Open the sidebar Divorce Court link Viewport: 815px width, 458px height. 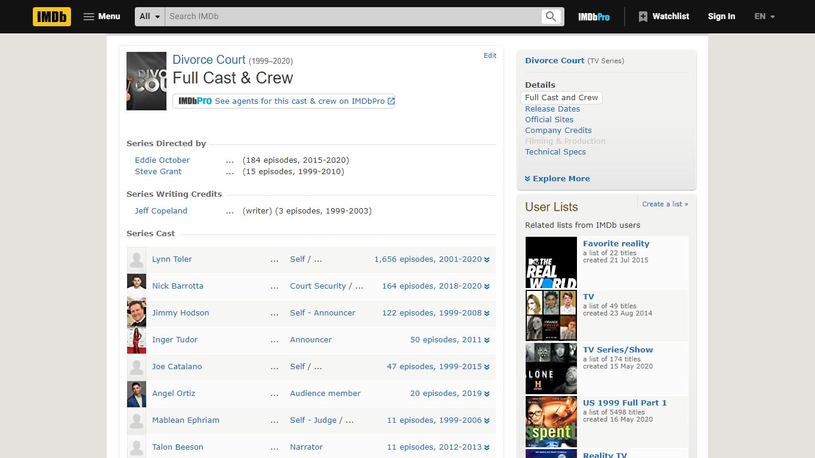[x=555, y=61]
